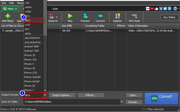The width and height of the screenshot is (180, 112).
Task: Select .webm from the format list
Action: pyautogui.click(x=33, y=7)
